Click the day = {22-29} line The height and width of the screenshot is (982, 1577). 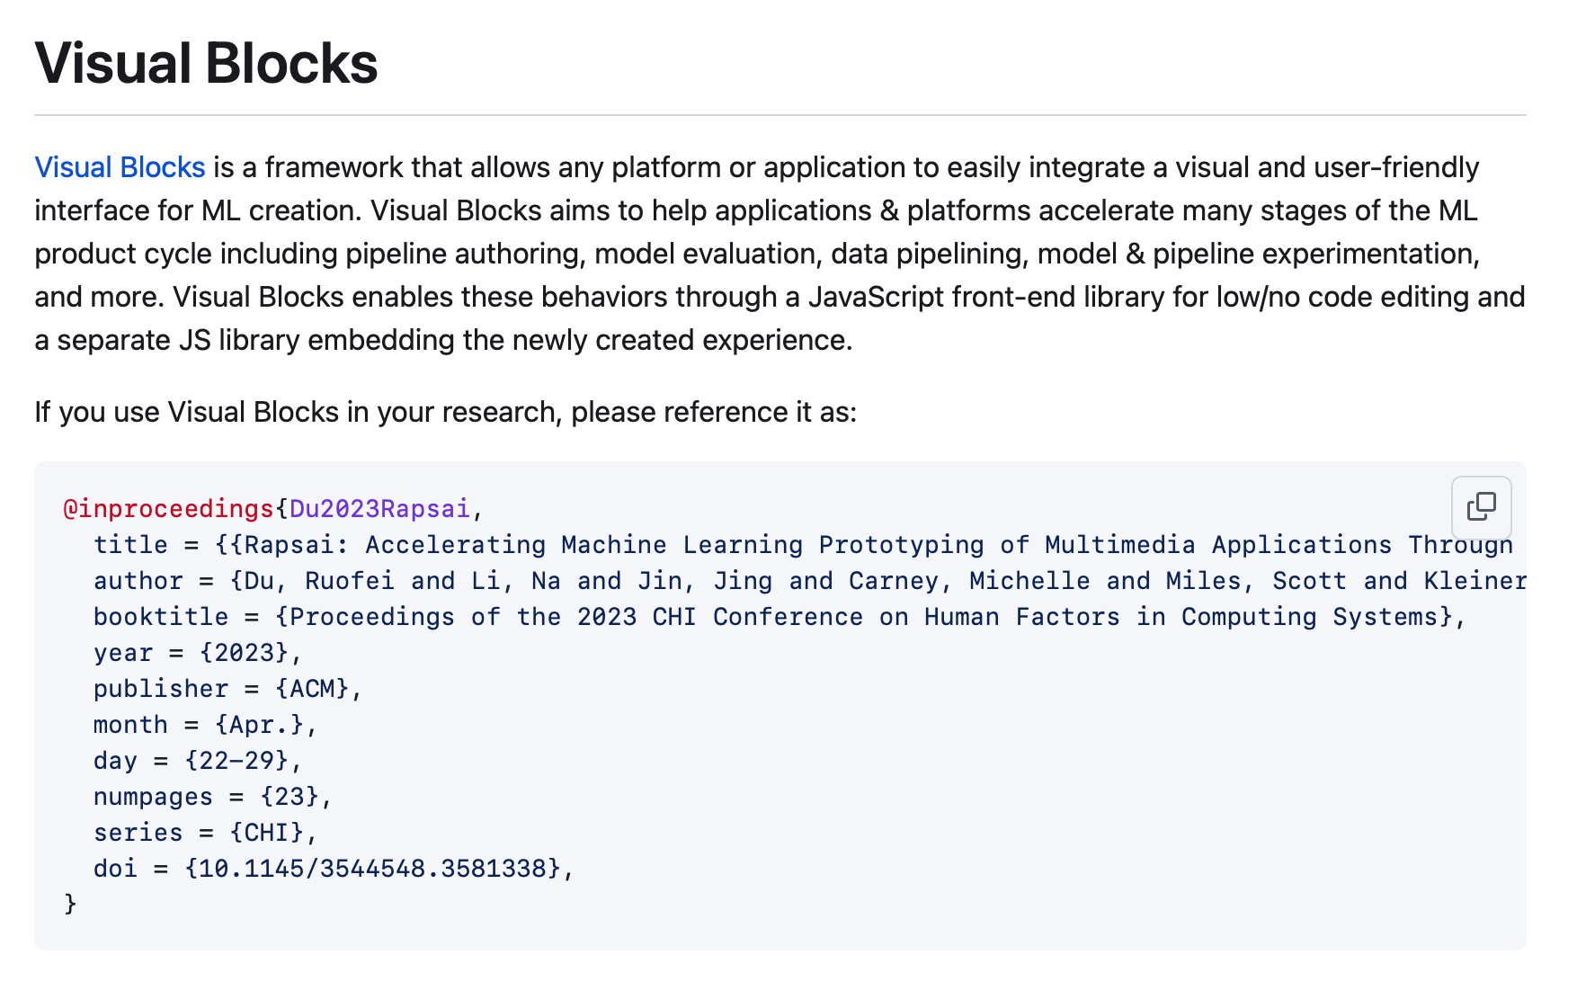198,761
